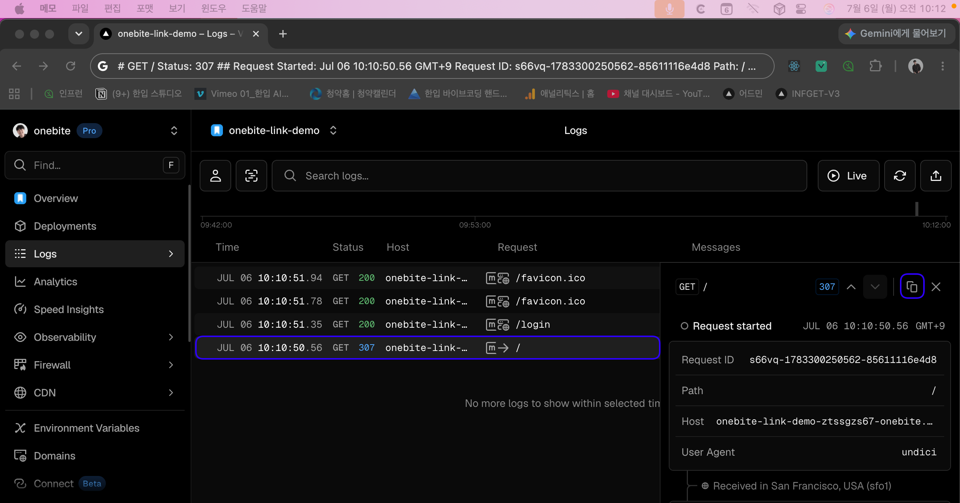The height and width of the screenshot is (503, 960).
Task: Click the Pro plan badge
Action: pos(89,131)
